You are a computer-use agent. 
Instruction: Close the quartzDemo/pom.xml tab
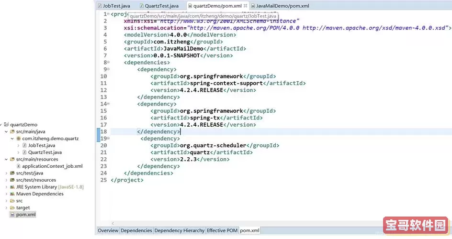pos(245,6)
